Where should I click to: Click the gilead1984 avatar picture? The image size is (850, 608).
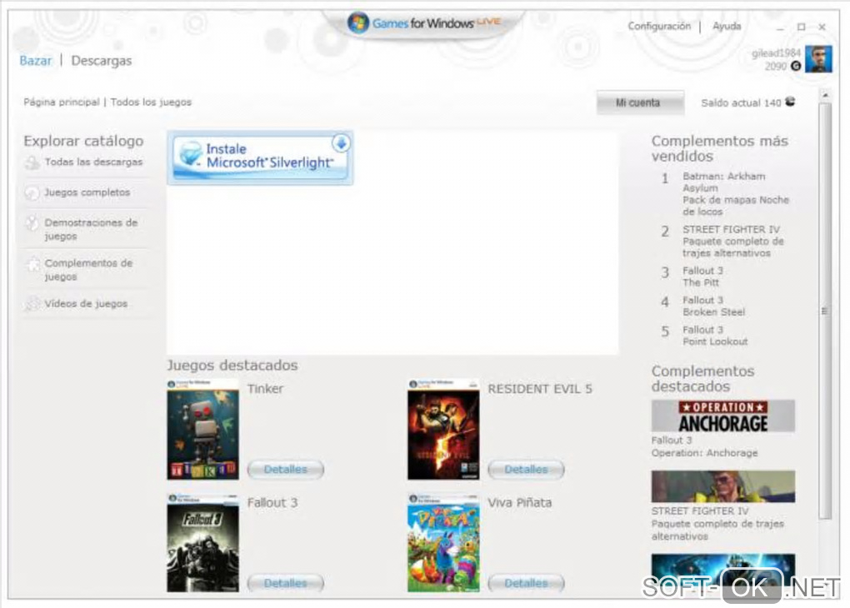point(818,58)
